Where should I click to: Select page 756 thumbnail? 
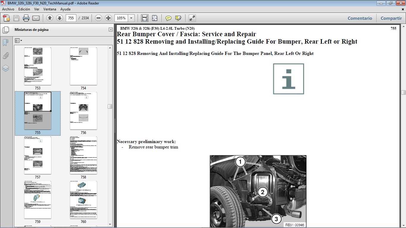pos(83,111)
